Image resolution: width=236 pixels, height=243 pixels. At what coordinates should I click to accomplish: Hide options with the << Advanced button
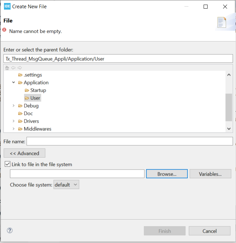[24, 153]
